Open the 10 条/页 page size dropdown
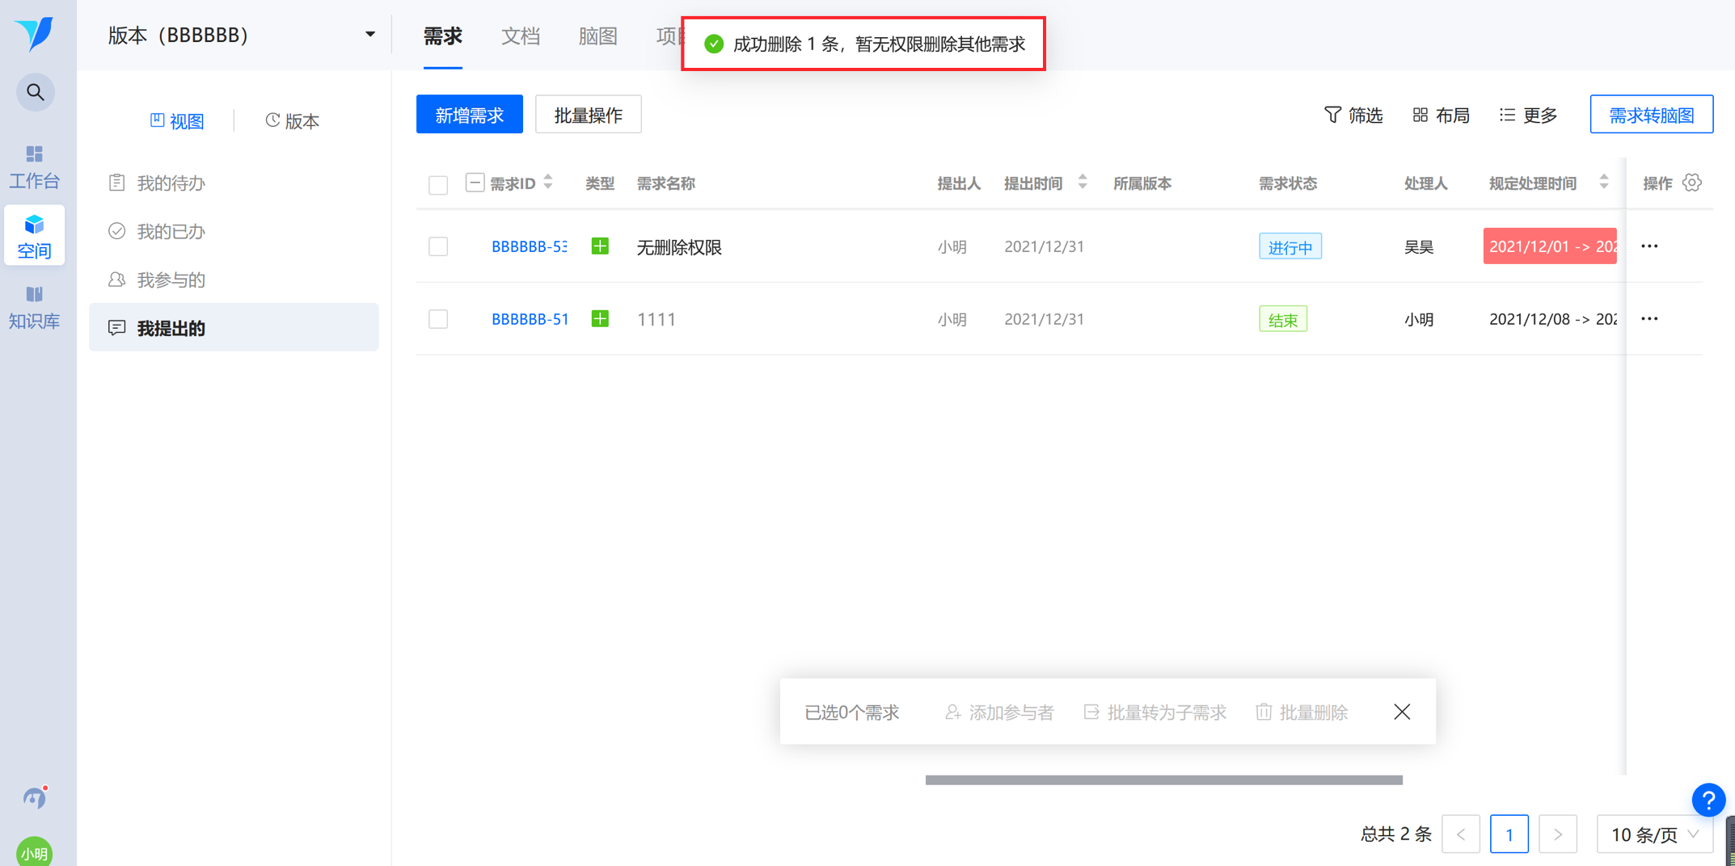The height and width of the screenshot is (866, 1735). pyautogui.click(x=1654, y=834)
